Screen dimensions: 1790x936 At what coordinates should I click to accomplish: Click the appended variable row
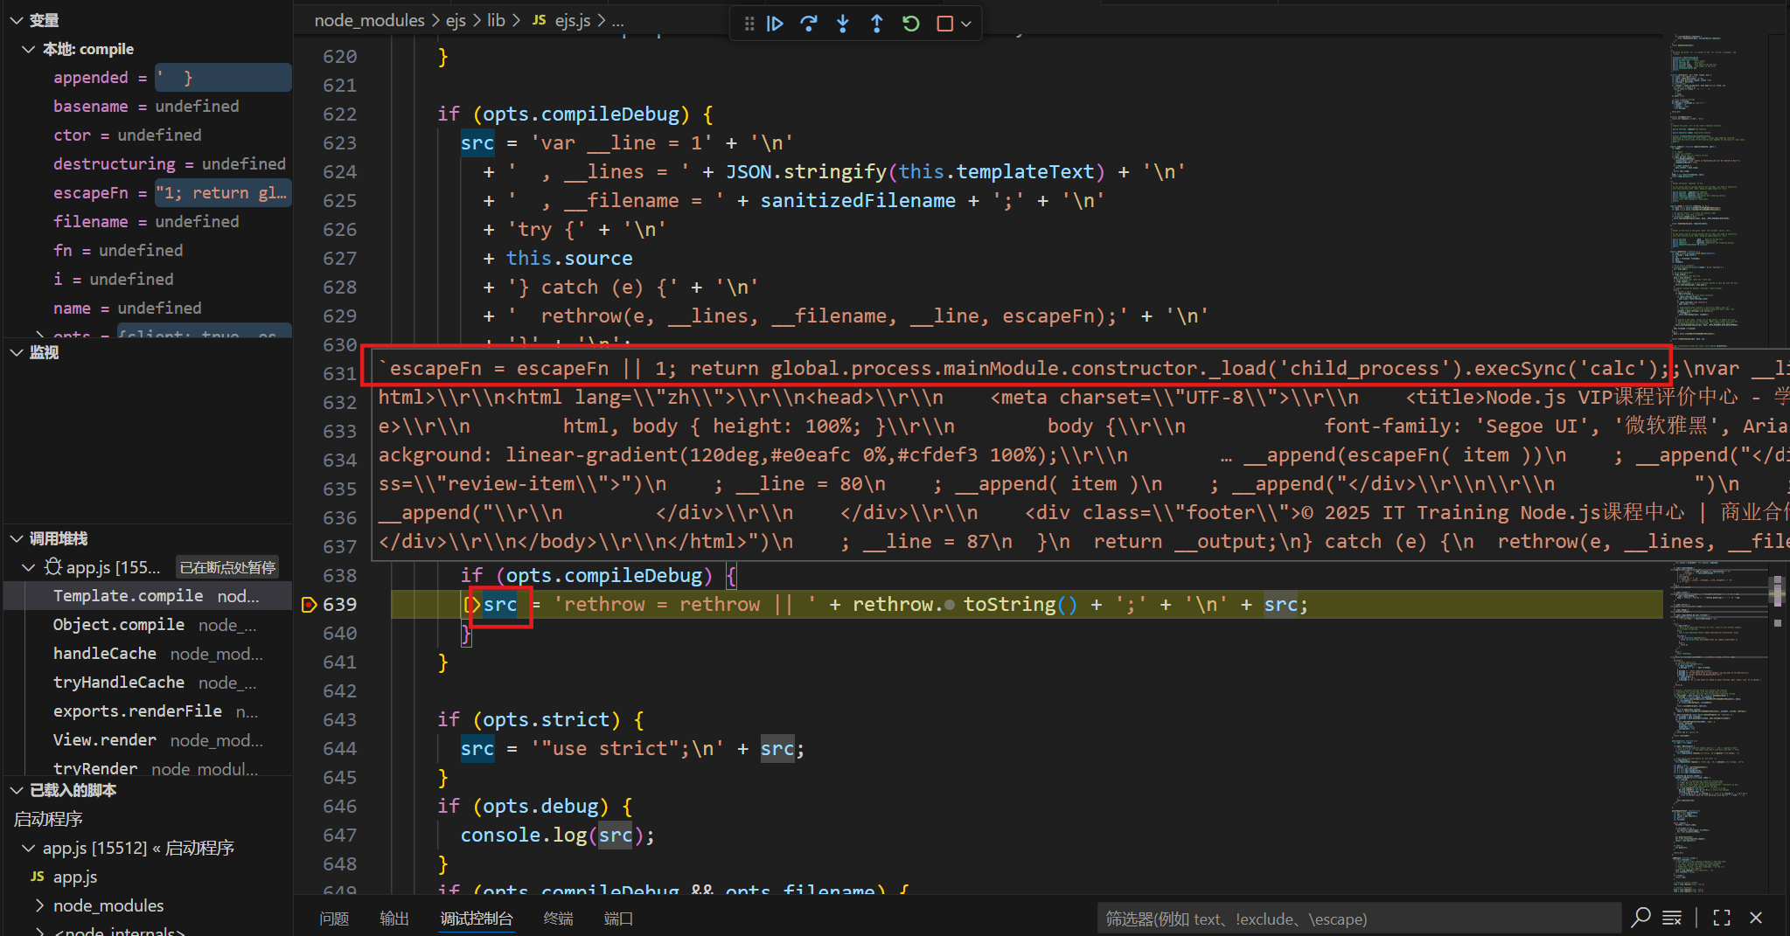pos(148,78)
